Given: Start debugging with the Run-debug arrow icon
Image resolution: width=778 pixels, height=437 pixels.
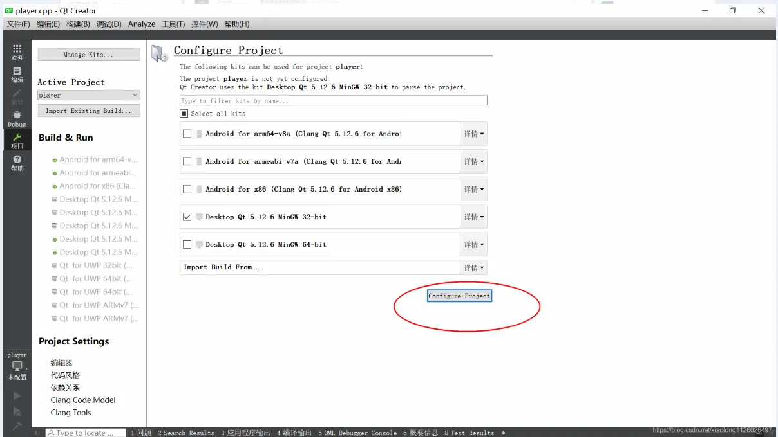Looking at the screenshot, I should click(17, 411).
